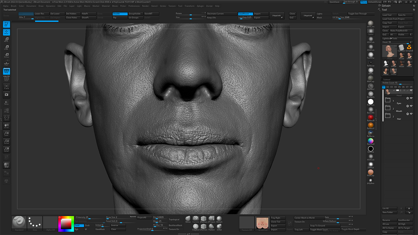
Task: Hide the Eyes subtool visibility eye
Action: click(x=411, y=99)
